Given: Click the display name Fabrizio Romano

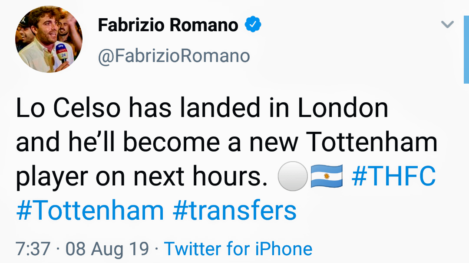Looking at the screenshot, I should click(x=168, y=25).
